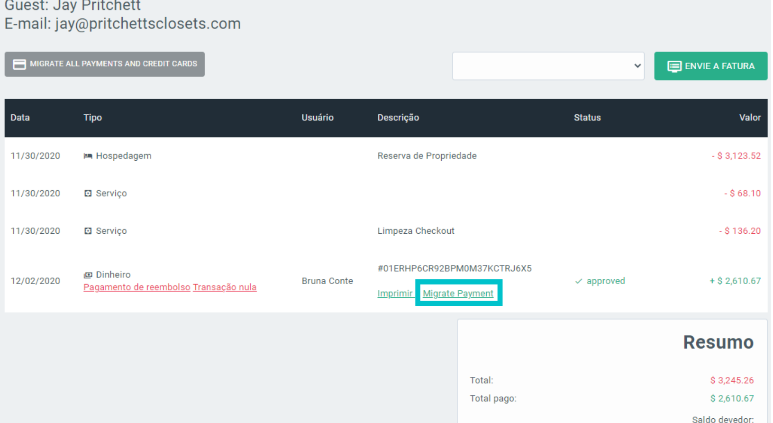
Task: Click the bed icon next to Hospedagem
Action: [x=88, y=156]
